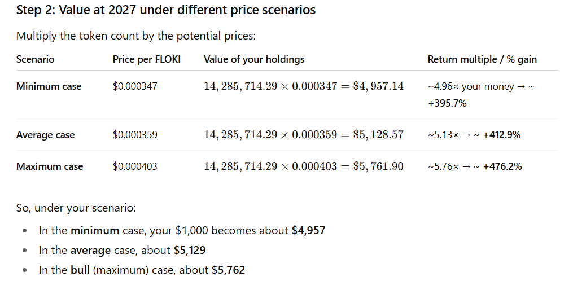Viewport: 573px width, 294px height.
Task: Click the formula resulting in $5,128.57
Action: [x=303, y=135]
